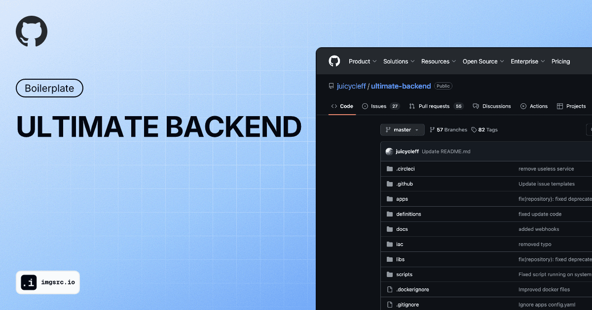Viewport: 592px width, 310px height.
Task: Click the Public visibility badge
Action: pos(443,86)
